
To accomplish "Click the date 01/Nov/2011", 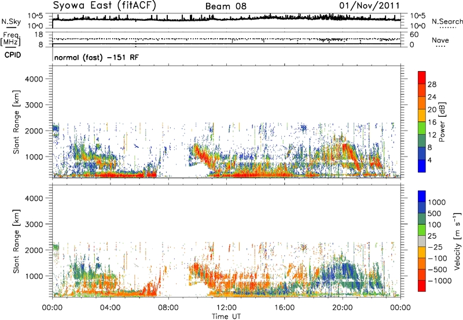I will 370,6.
